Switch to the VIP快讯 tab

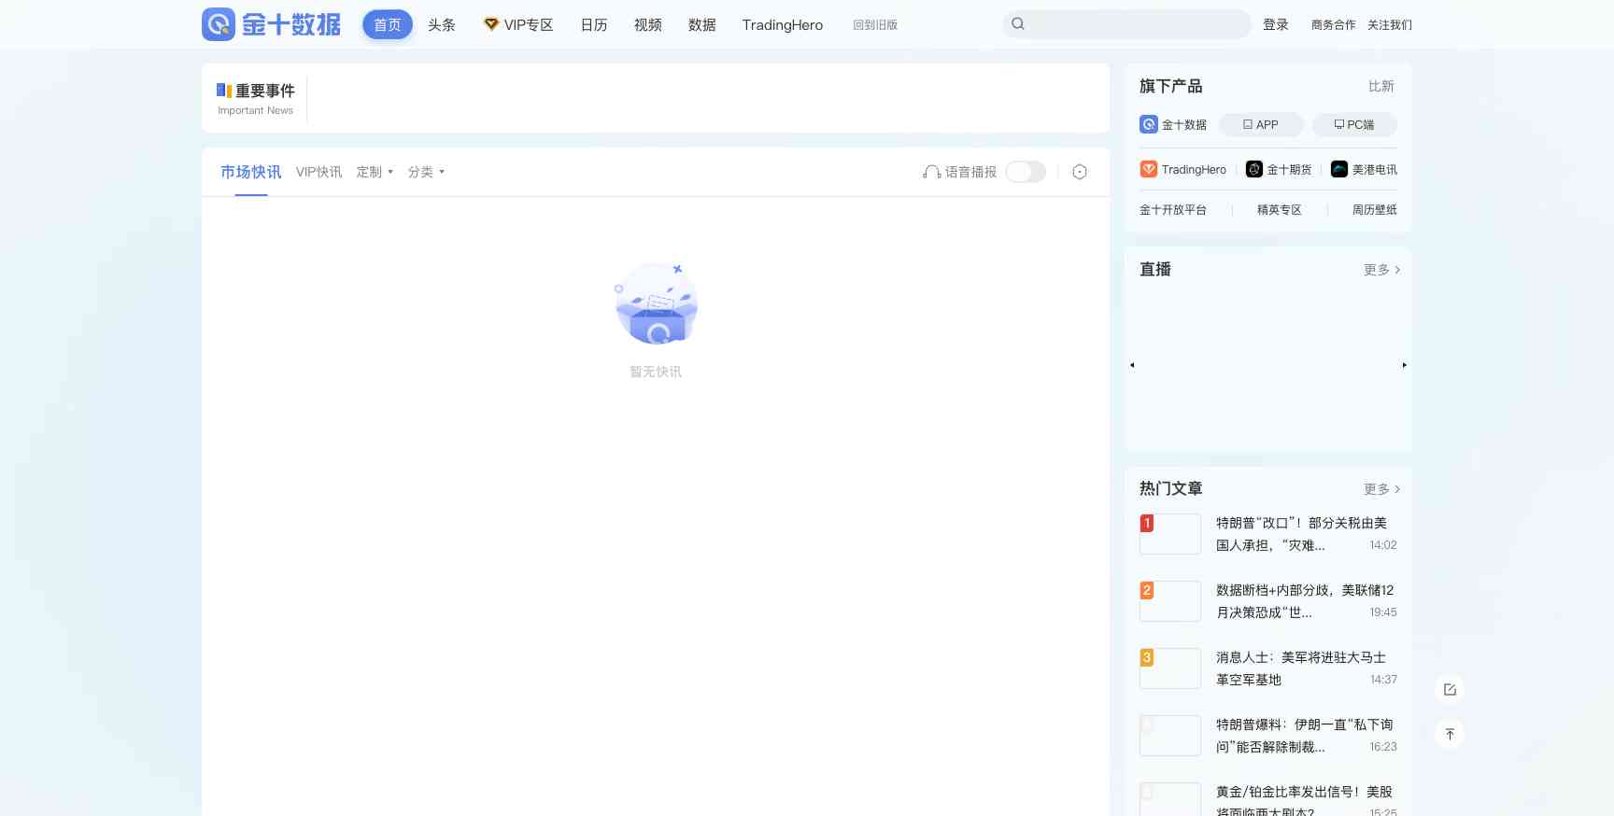click(319, 172)
